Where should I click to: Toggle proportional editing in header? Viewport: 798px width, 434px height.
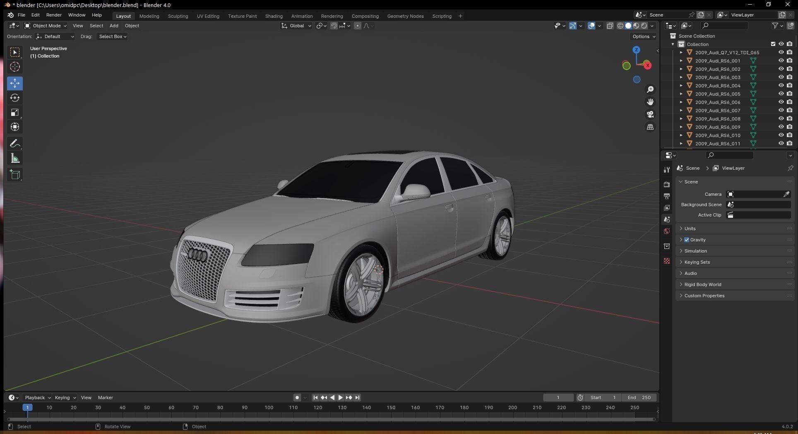click(358, 26)
